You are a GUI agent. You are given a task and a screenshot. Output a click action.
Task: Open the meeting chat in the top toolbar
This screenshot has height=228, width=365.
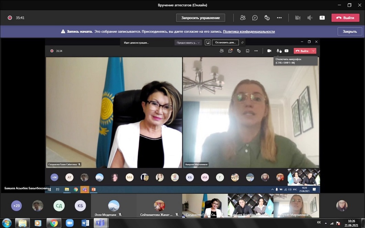tap(255, 18)
